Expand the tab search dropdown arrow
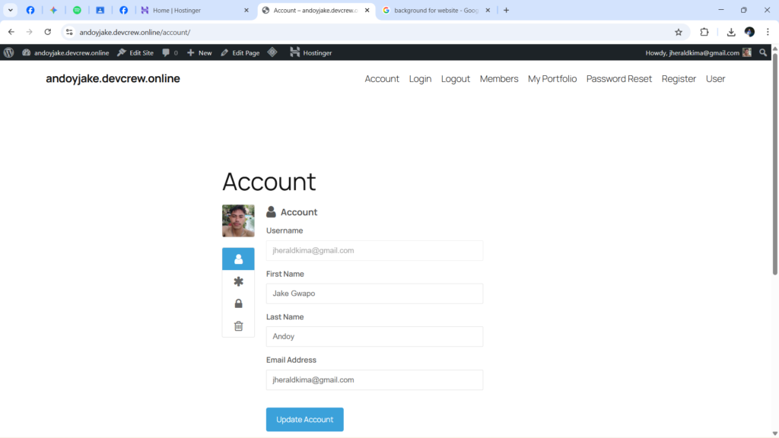This screenshot has width=779, height=438. coord(11,11)
